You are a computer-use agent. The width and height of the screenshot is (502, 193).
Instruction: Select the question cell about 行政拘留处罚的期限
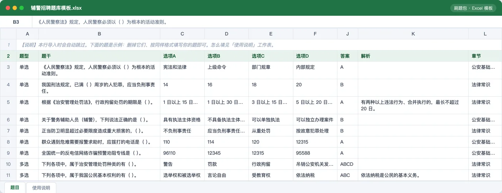[99, 105]
